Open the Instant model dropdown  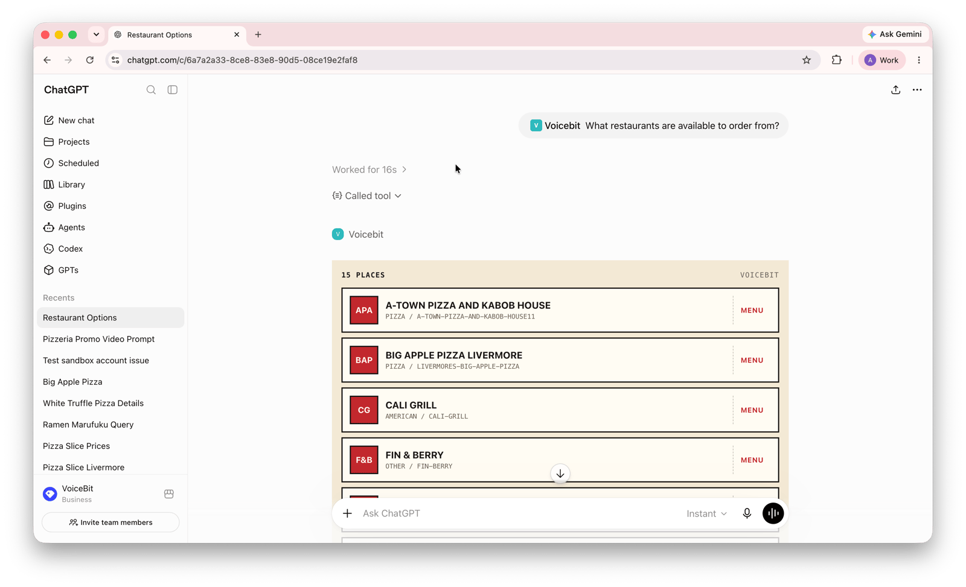[706, 514]
